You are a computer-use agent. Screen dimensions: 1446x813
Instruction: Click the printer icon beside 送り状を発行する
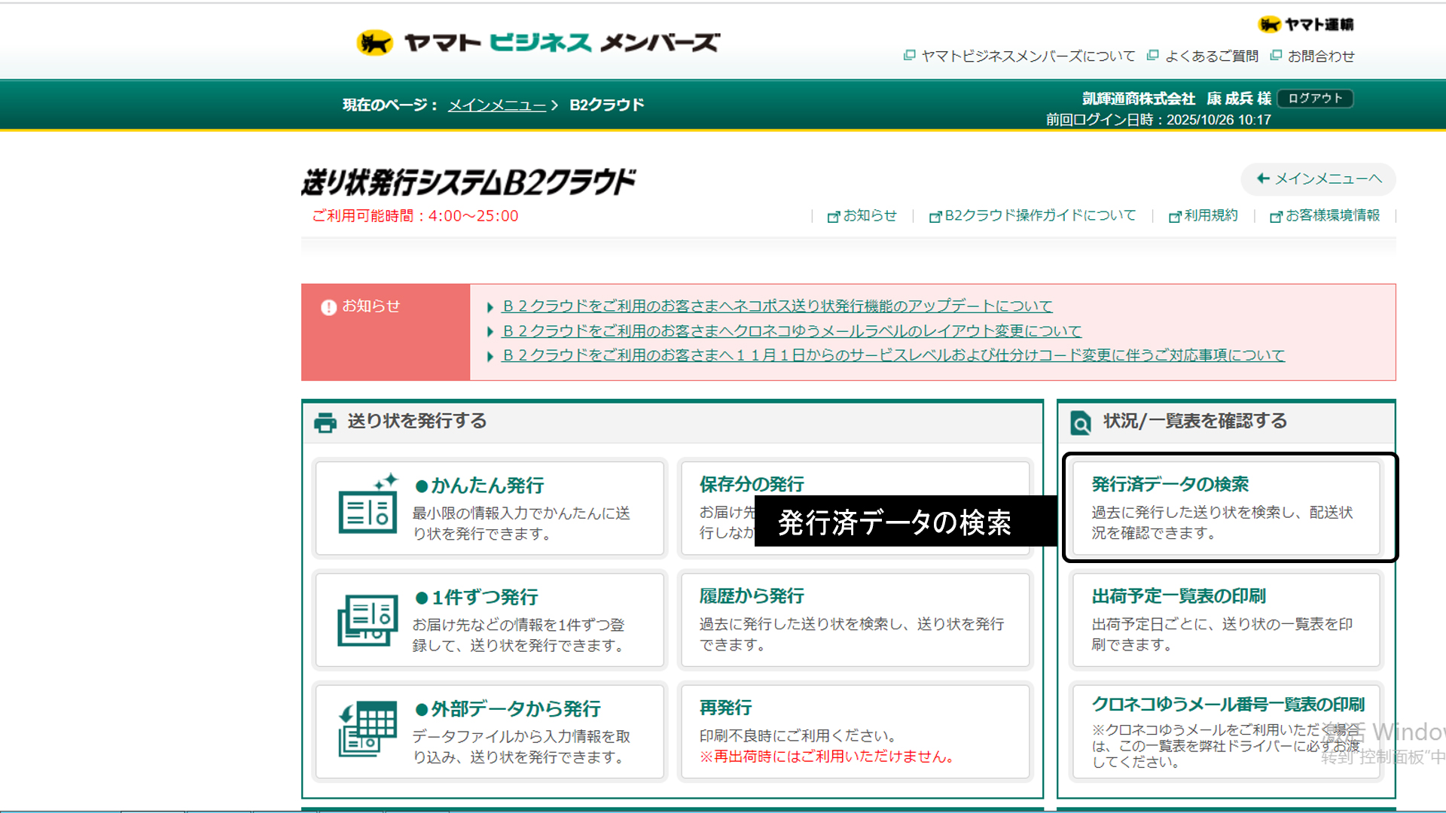(x=325, y=422)
